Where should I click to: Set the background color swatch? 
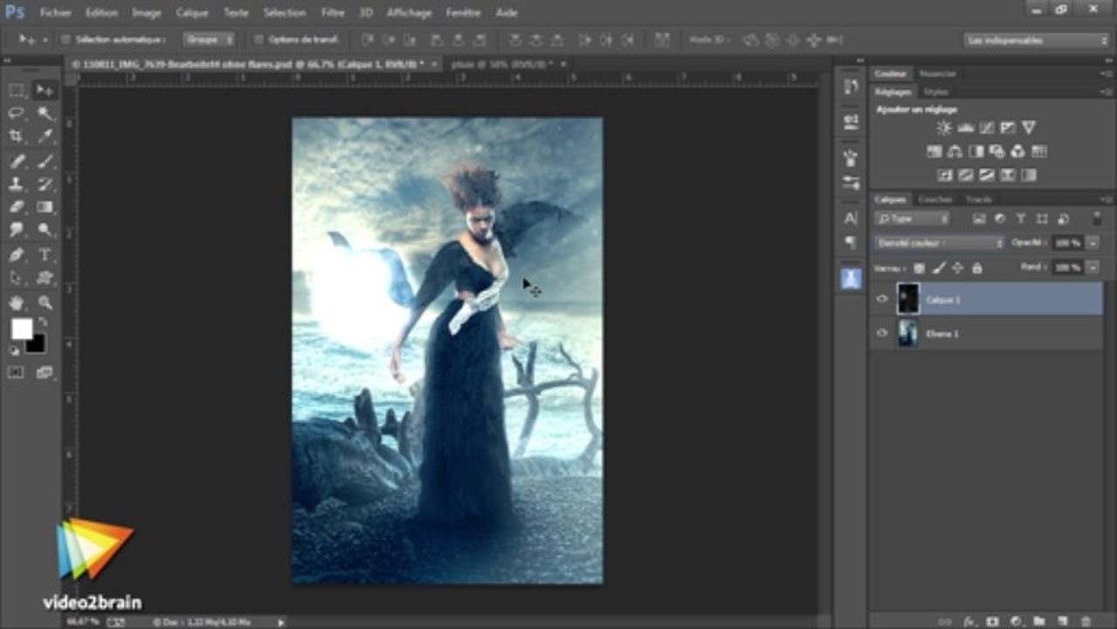(x=36, y=343)
